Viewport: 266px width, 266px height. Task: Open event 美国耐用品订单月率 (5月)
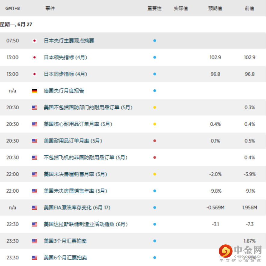(x=73, y=141)
